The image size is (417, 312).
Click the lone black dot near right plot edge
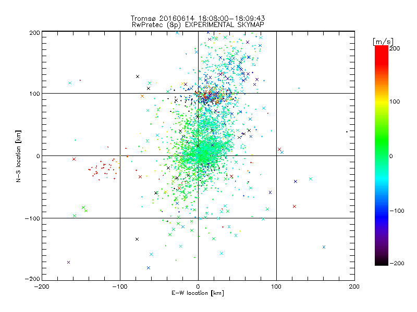(x=347, y=132)
